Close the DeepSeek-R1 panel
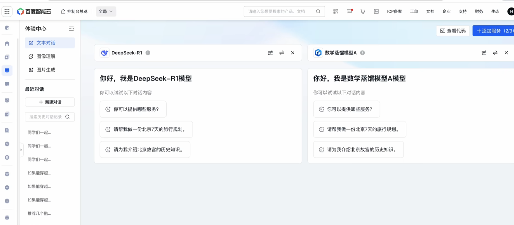This screenshot has width=514, height=225. pos(293,53)
